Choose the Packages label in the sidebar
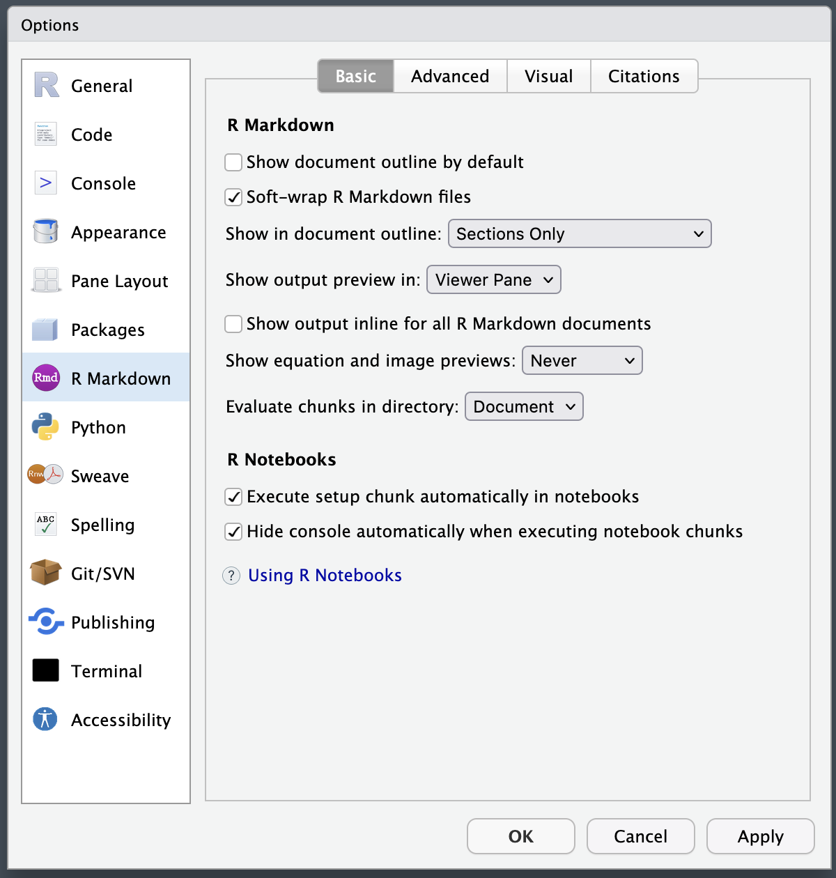Screen dimensions: 836x878 pos(108,330)
